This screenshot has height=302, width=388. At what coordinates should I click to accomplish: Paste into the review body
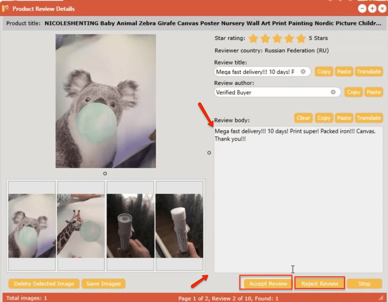click(344, 118)
